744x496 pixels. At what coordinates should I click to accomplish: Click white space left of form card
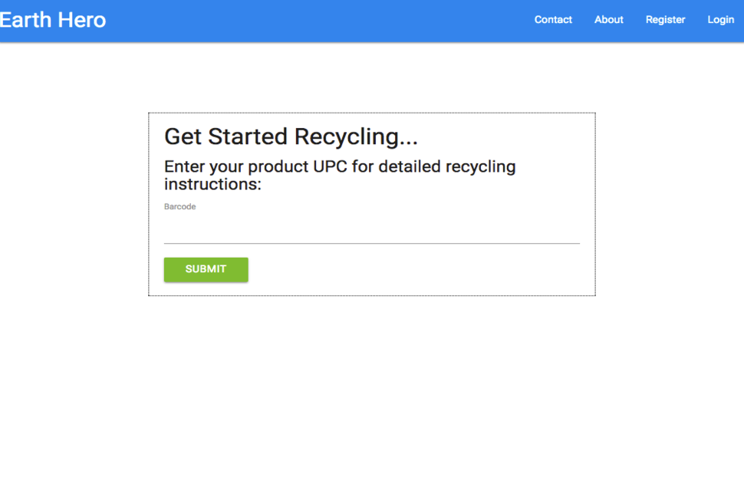tap(74, 204)
